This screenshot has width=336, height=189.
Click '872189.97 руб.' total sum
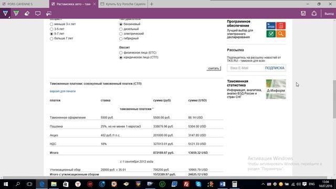(163, 153)
